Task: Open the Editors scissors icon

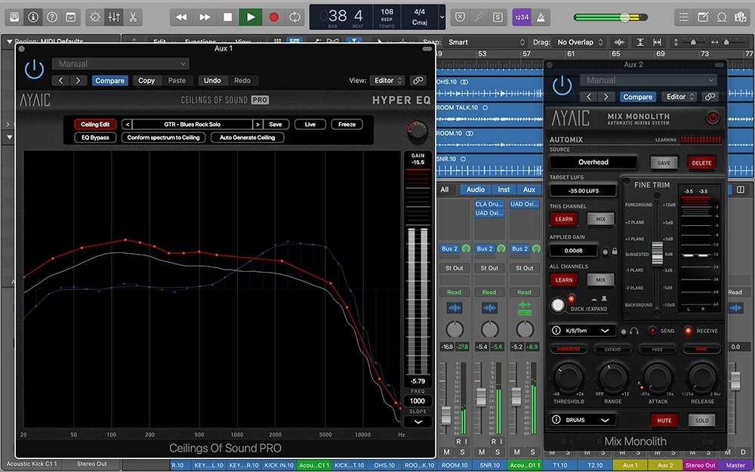Action: click(x=133, y=17)
